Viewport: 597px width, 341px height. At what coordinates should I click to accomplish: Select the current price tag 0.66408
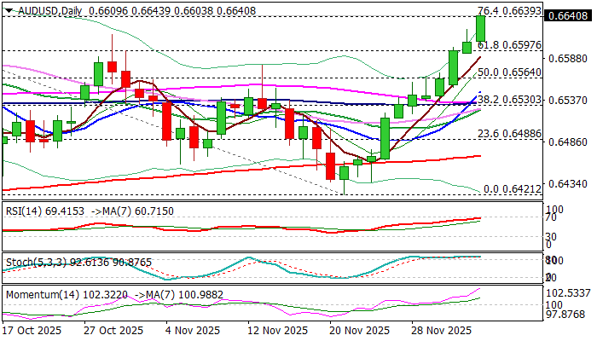click(x=569, y=15)
